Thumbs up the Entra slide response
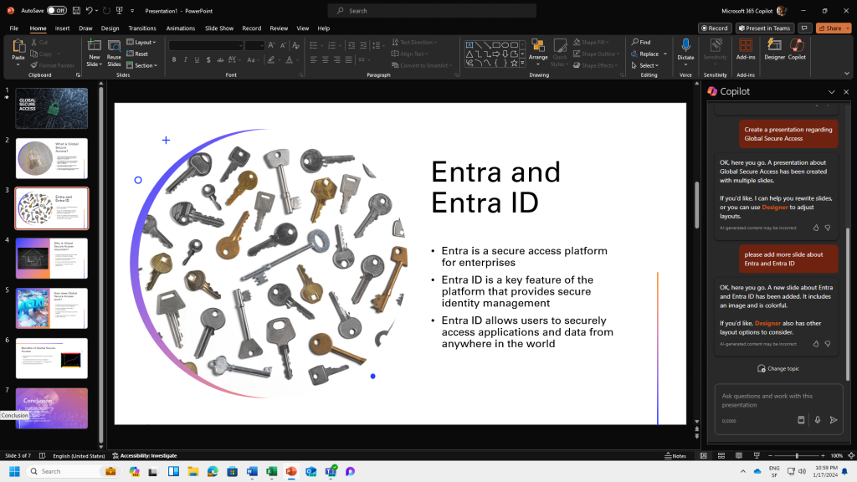Viewport: 857px width, 482px height. pos(816,344)
